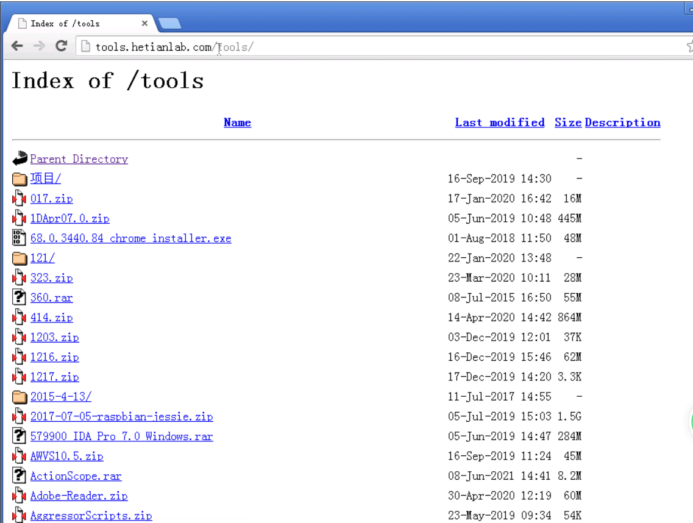Click the archive icon beside 1203.zip

coord(19,337)
